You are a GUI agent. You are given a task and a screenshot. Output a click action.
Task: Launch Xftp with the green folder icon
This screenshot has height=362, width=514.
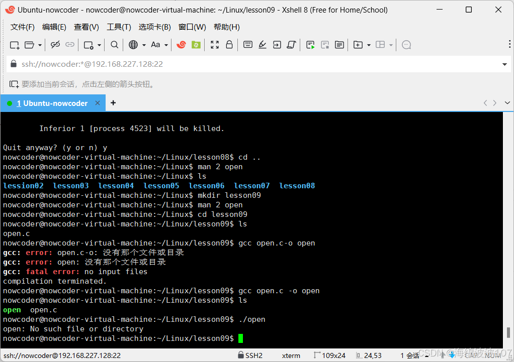pyautogui.click(x=196, y=45)
